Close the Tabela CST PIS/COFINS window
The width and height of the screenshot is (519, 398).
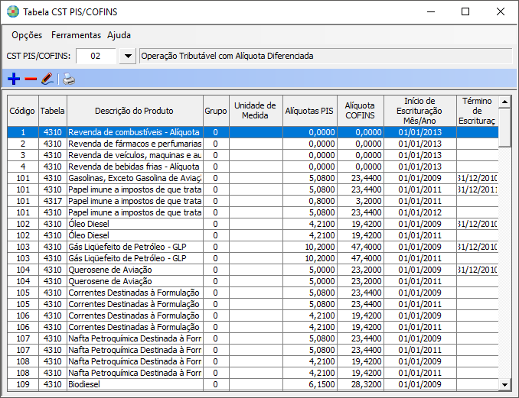coord(501,12)
